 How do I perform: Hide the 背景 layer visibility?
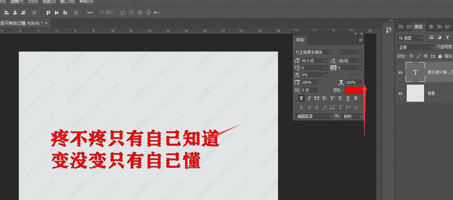400,93
